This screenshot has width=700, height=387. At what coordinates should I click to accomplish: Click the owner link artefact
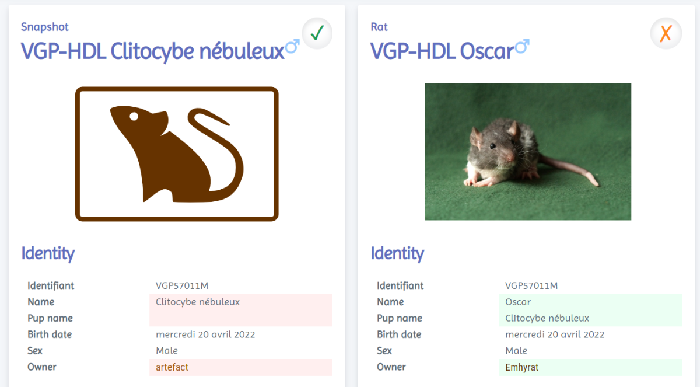(x=172, y=367)
